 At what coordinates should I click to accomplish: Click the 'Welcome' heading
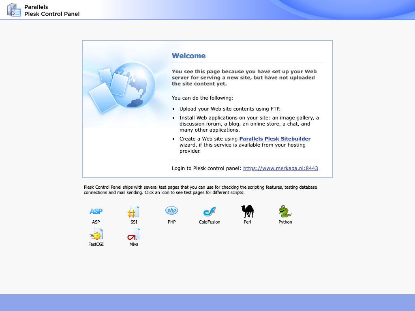pos(188,56)
